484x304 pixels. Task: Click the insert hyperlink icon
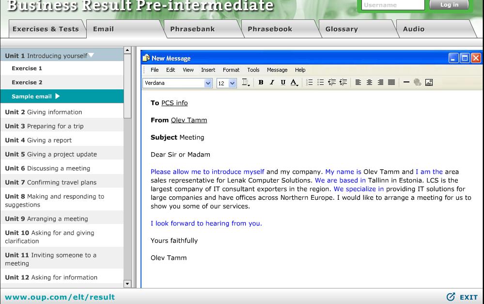[x=417, y=82]
